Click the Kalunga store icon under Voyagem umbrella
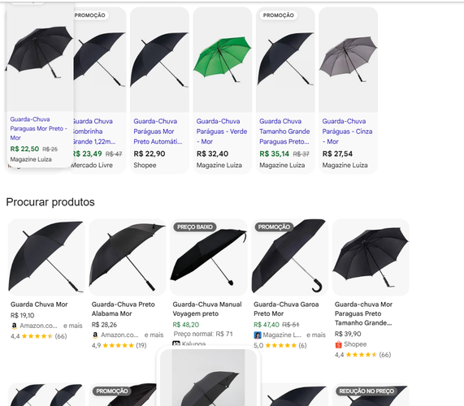The height and width of the screenshot is (406, 464). pyautogui.click(x=176, y=343)
